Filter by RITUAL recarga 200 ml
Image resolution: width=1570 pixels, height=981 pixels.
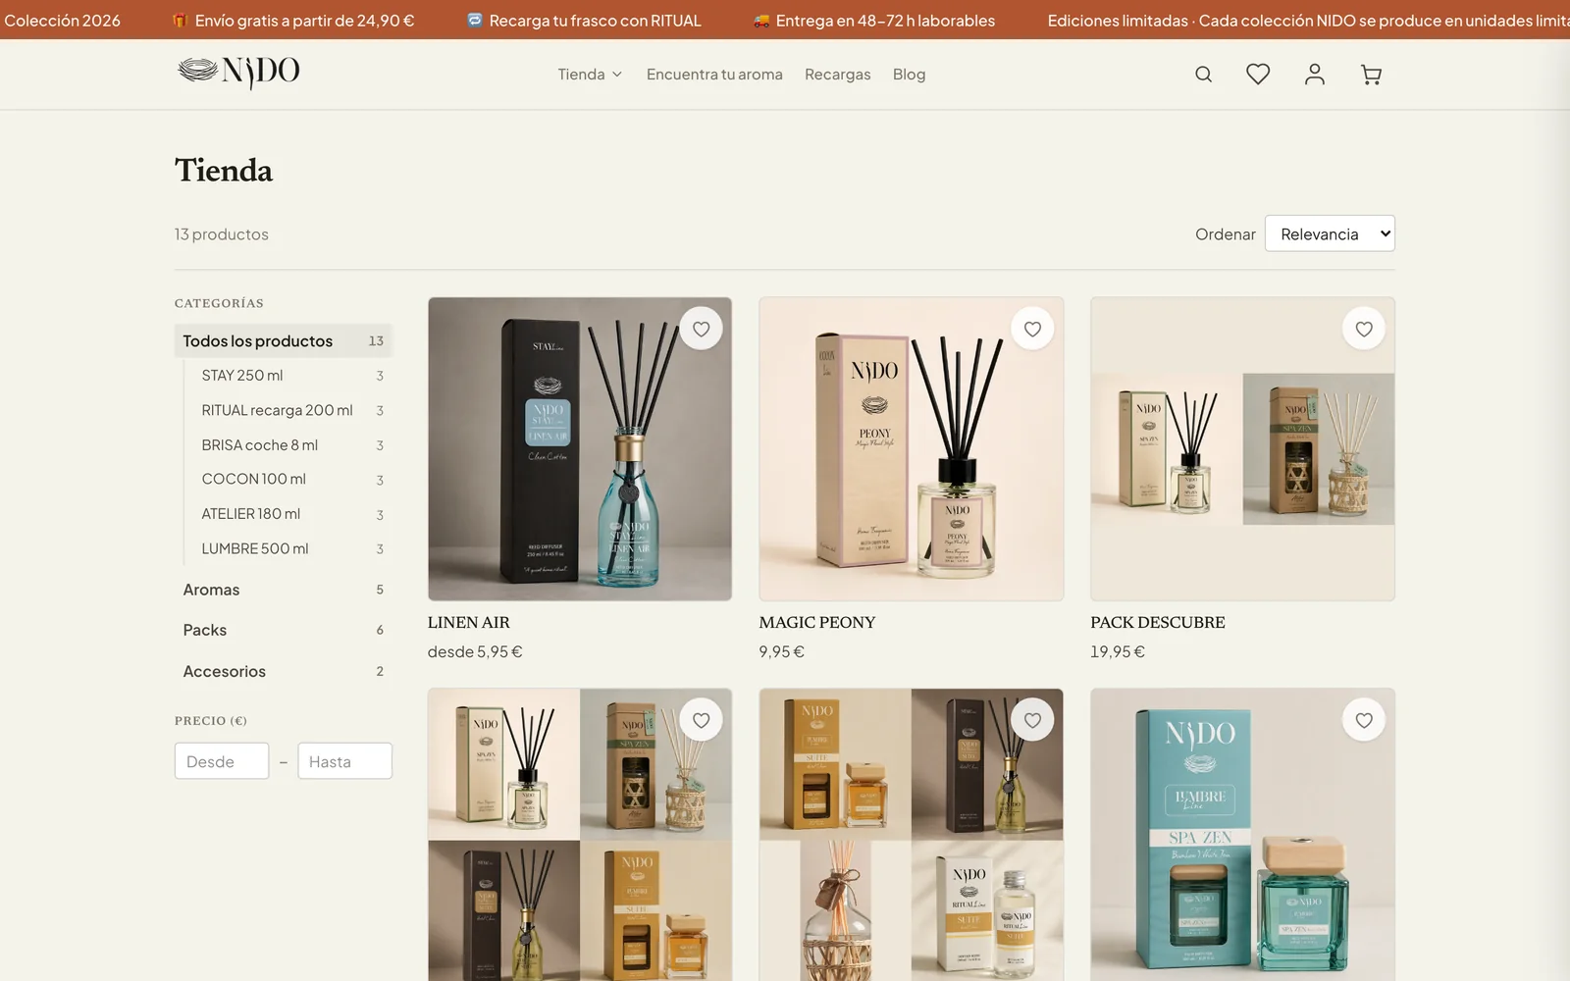[292, 410]
